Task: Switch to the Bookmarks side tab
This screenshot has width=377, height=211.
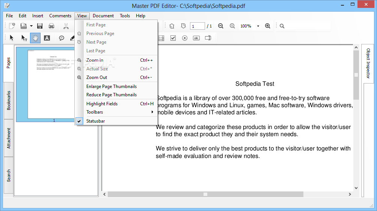Action: [9, 100]
